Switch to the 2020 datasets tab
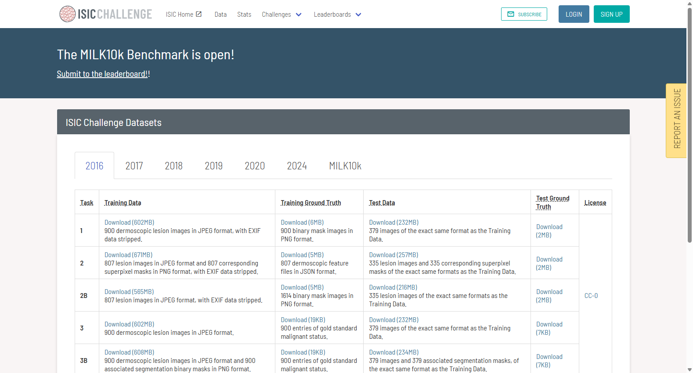This screenshot has width=693, height=373. click(255, 166)
